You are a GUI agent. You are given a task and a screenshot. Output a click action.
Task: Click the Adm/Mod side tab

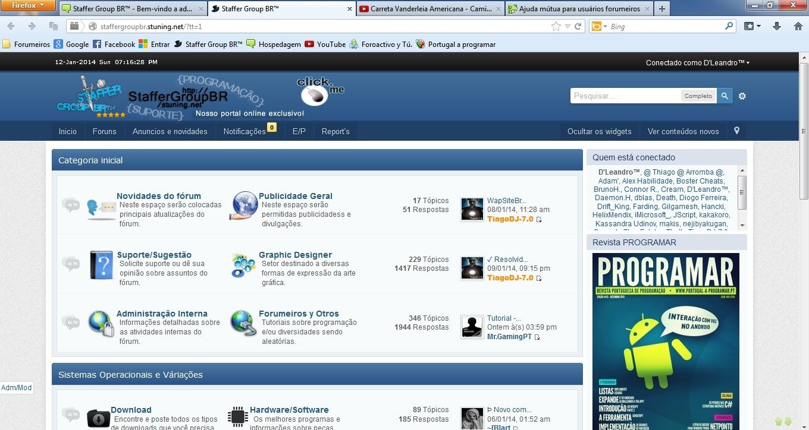coord(16,388)
